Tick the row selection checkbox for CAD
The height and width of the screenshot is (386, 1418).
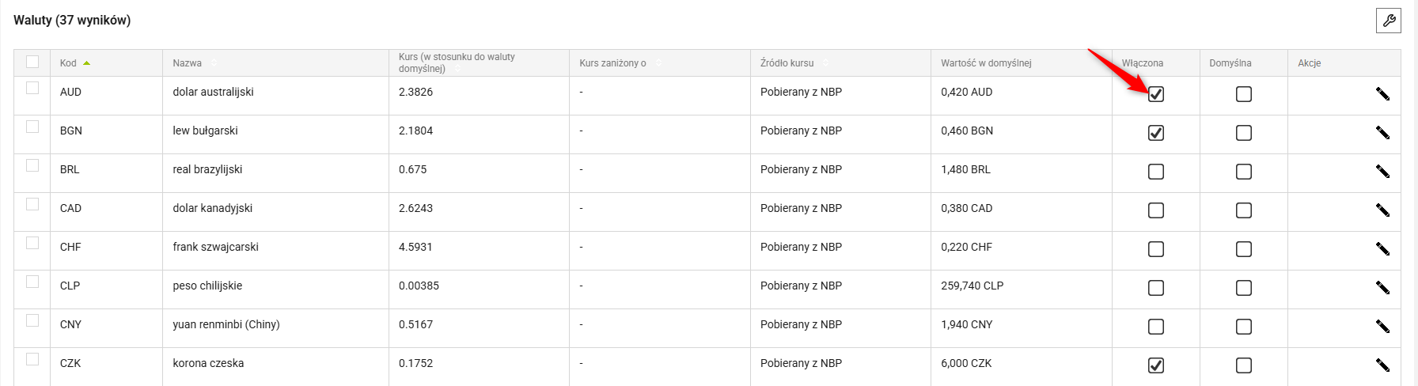32,204
